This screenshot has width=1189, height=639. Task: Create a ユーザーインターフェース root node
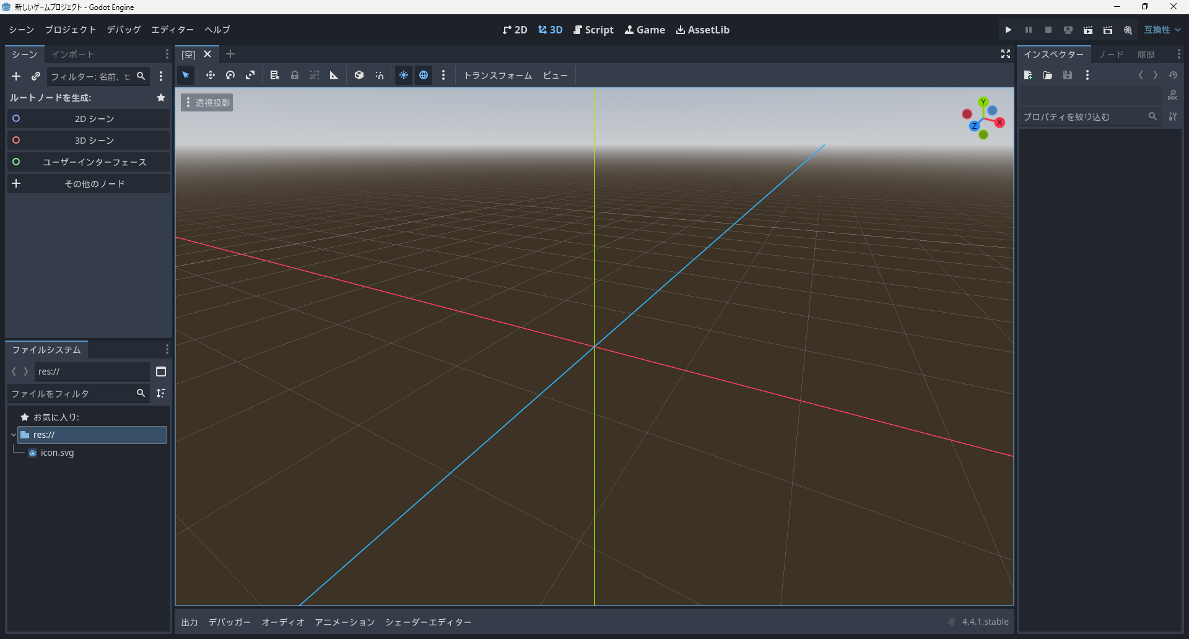pos(89,162)
